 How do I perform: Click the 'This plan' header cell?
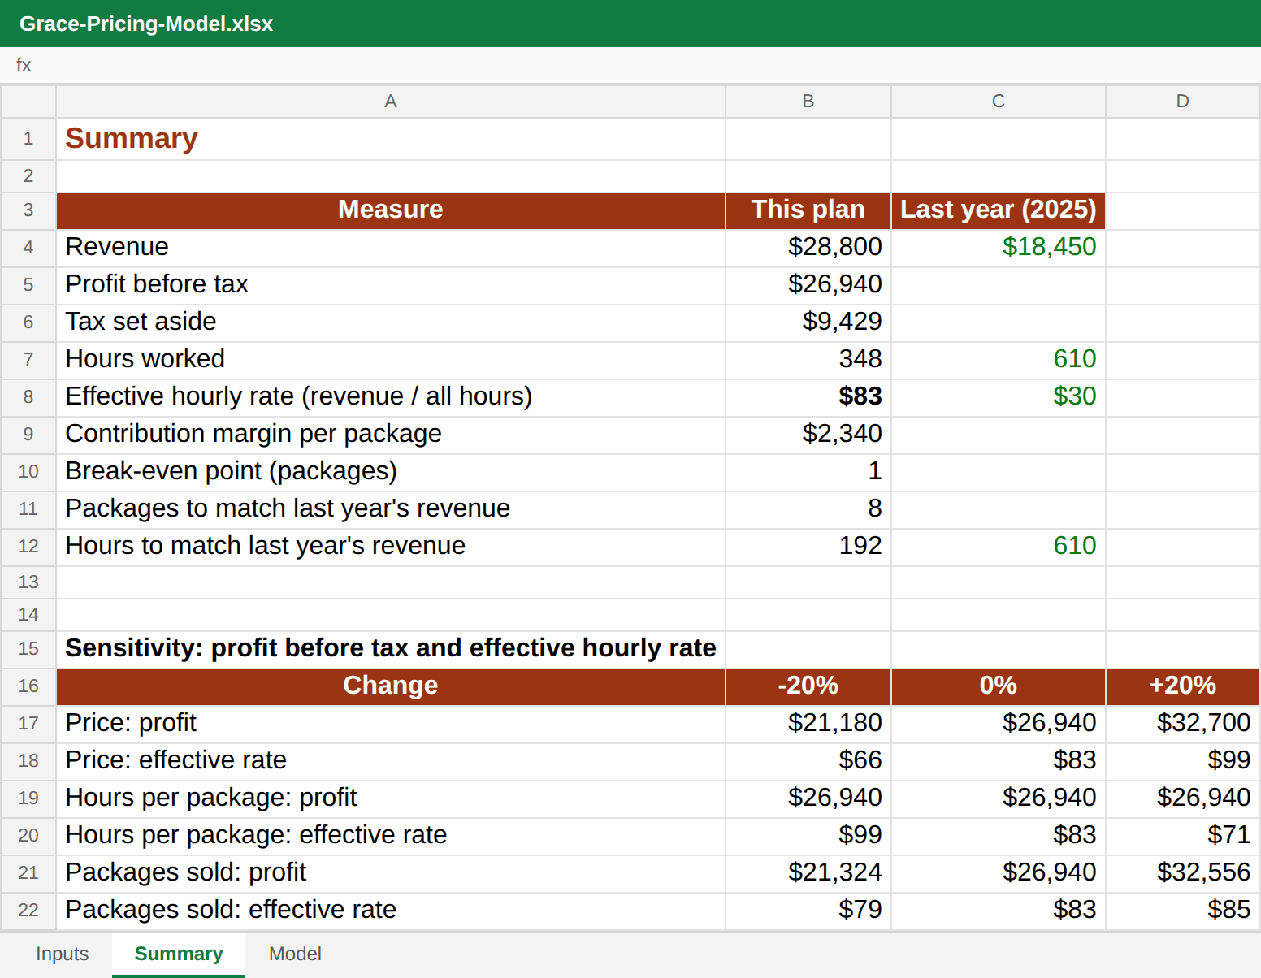point(808,210)
